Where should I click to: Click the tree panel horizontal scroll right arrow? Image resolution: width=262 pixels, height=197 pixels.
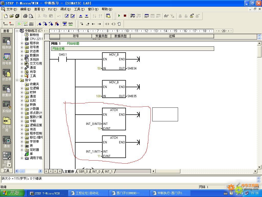point(40,171)
